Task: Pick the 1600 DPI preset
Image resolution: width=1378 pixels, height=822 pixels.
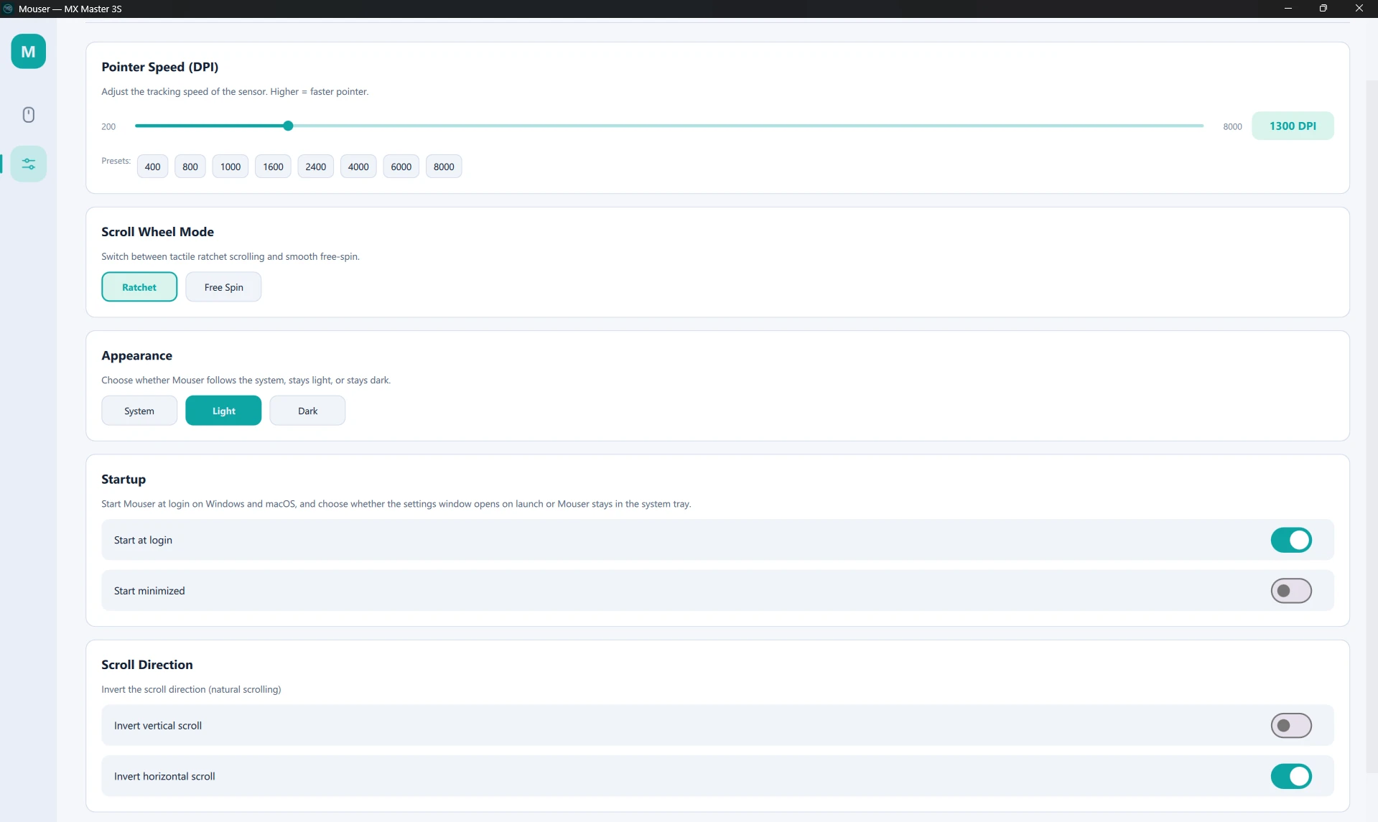Action: tap(273, 167)
